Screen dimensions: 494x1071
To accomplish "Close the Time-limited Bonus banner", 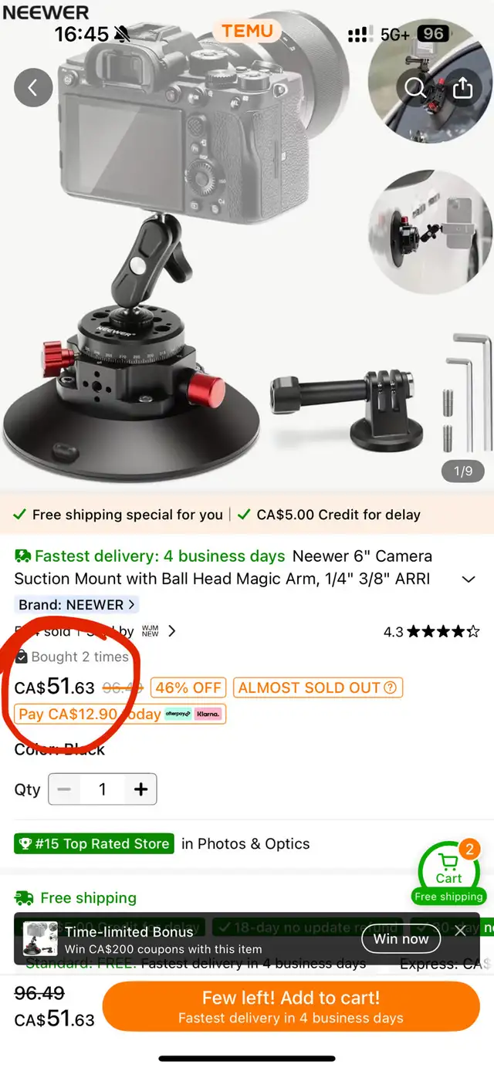I will click(x=461, y=931).
